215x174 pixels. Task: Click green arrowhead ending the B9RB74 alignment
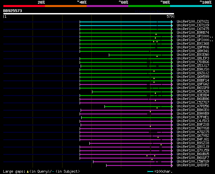tap(172, 33)
